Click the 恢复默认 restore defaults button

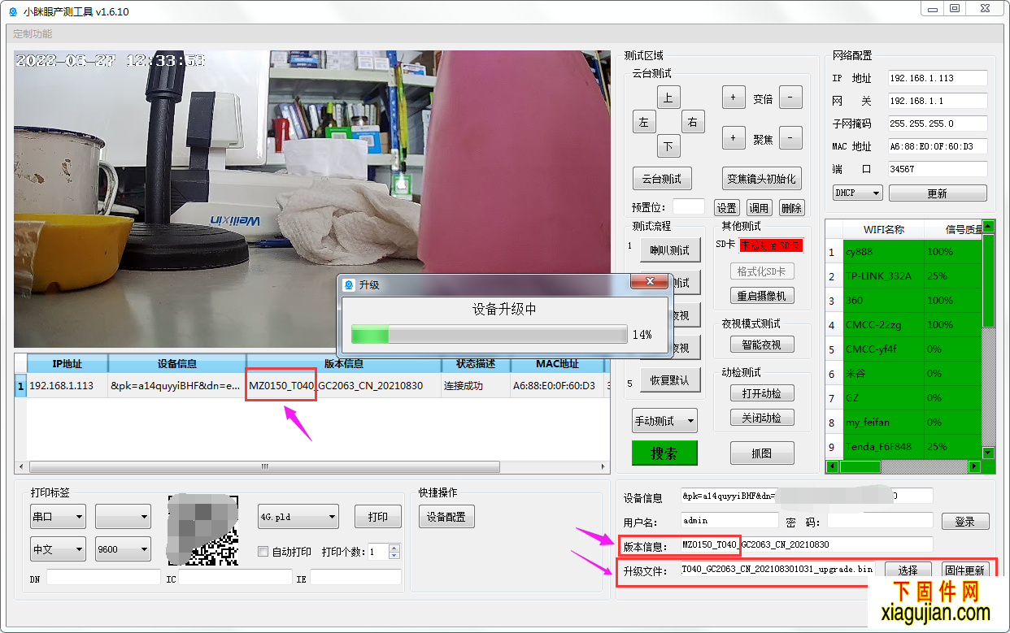point(670,380)
